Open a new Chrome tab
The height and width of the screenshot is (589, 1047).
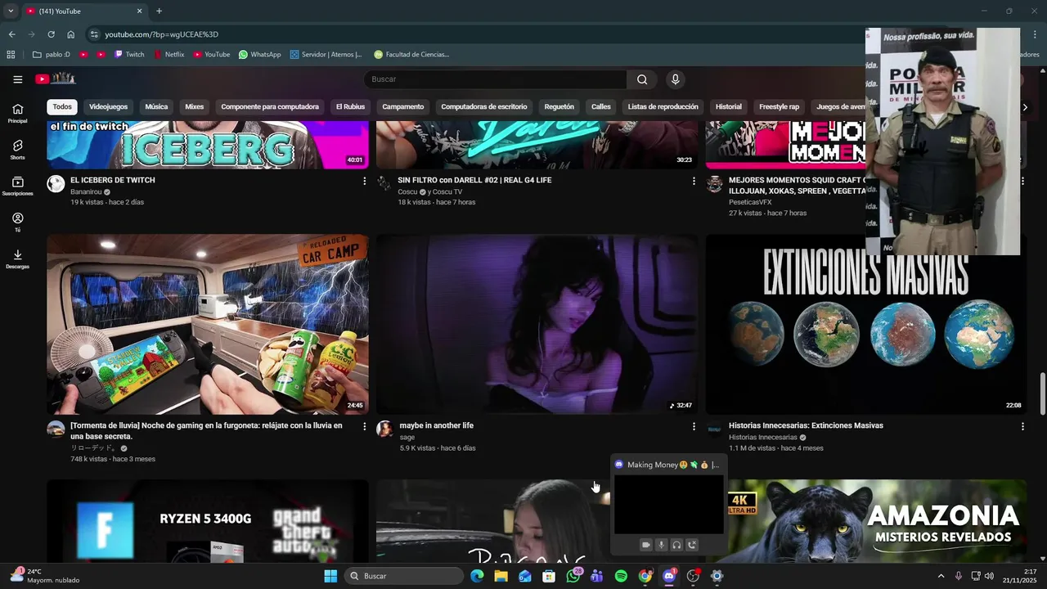click(159, 11)
